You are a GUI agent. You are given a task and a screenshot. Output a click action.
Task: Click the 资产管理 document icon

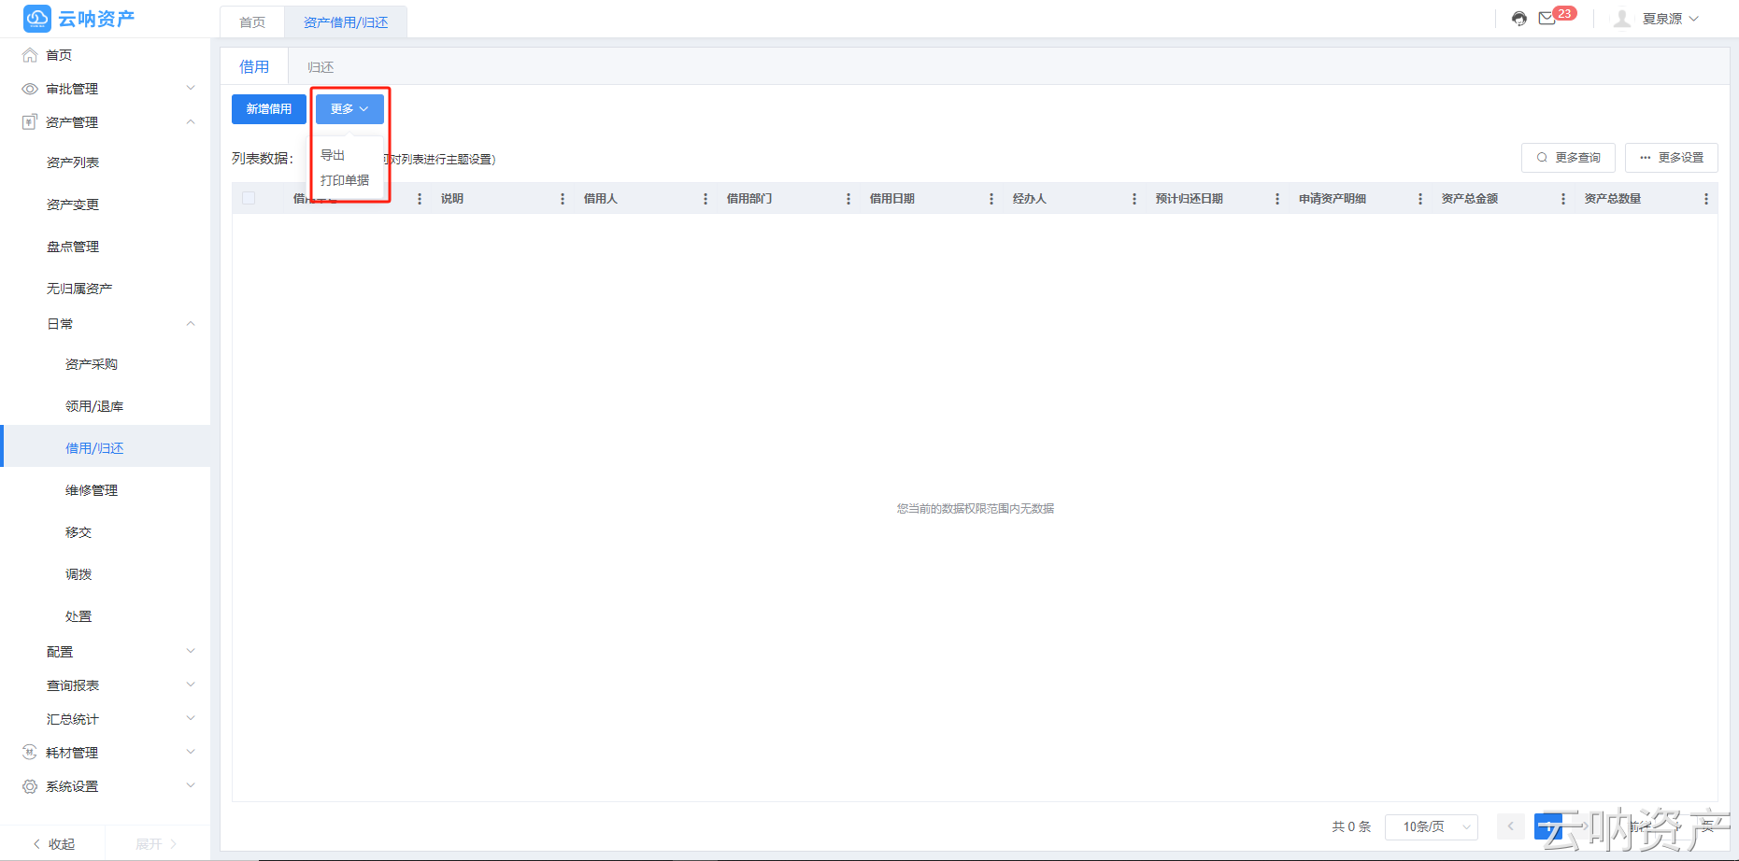(30, 122)
